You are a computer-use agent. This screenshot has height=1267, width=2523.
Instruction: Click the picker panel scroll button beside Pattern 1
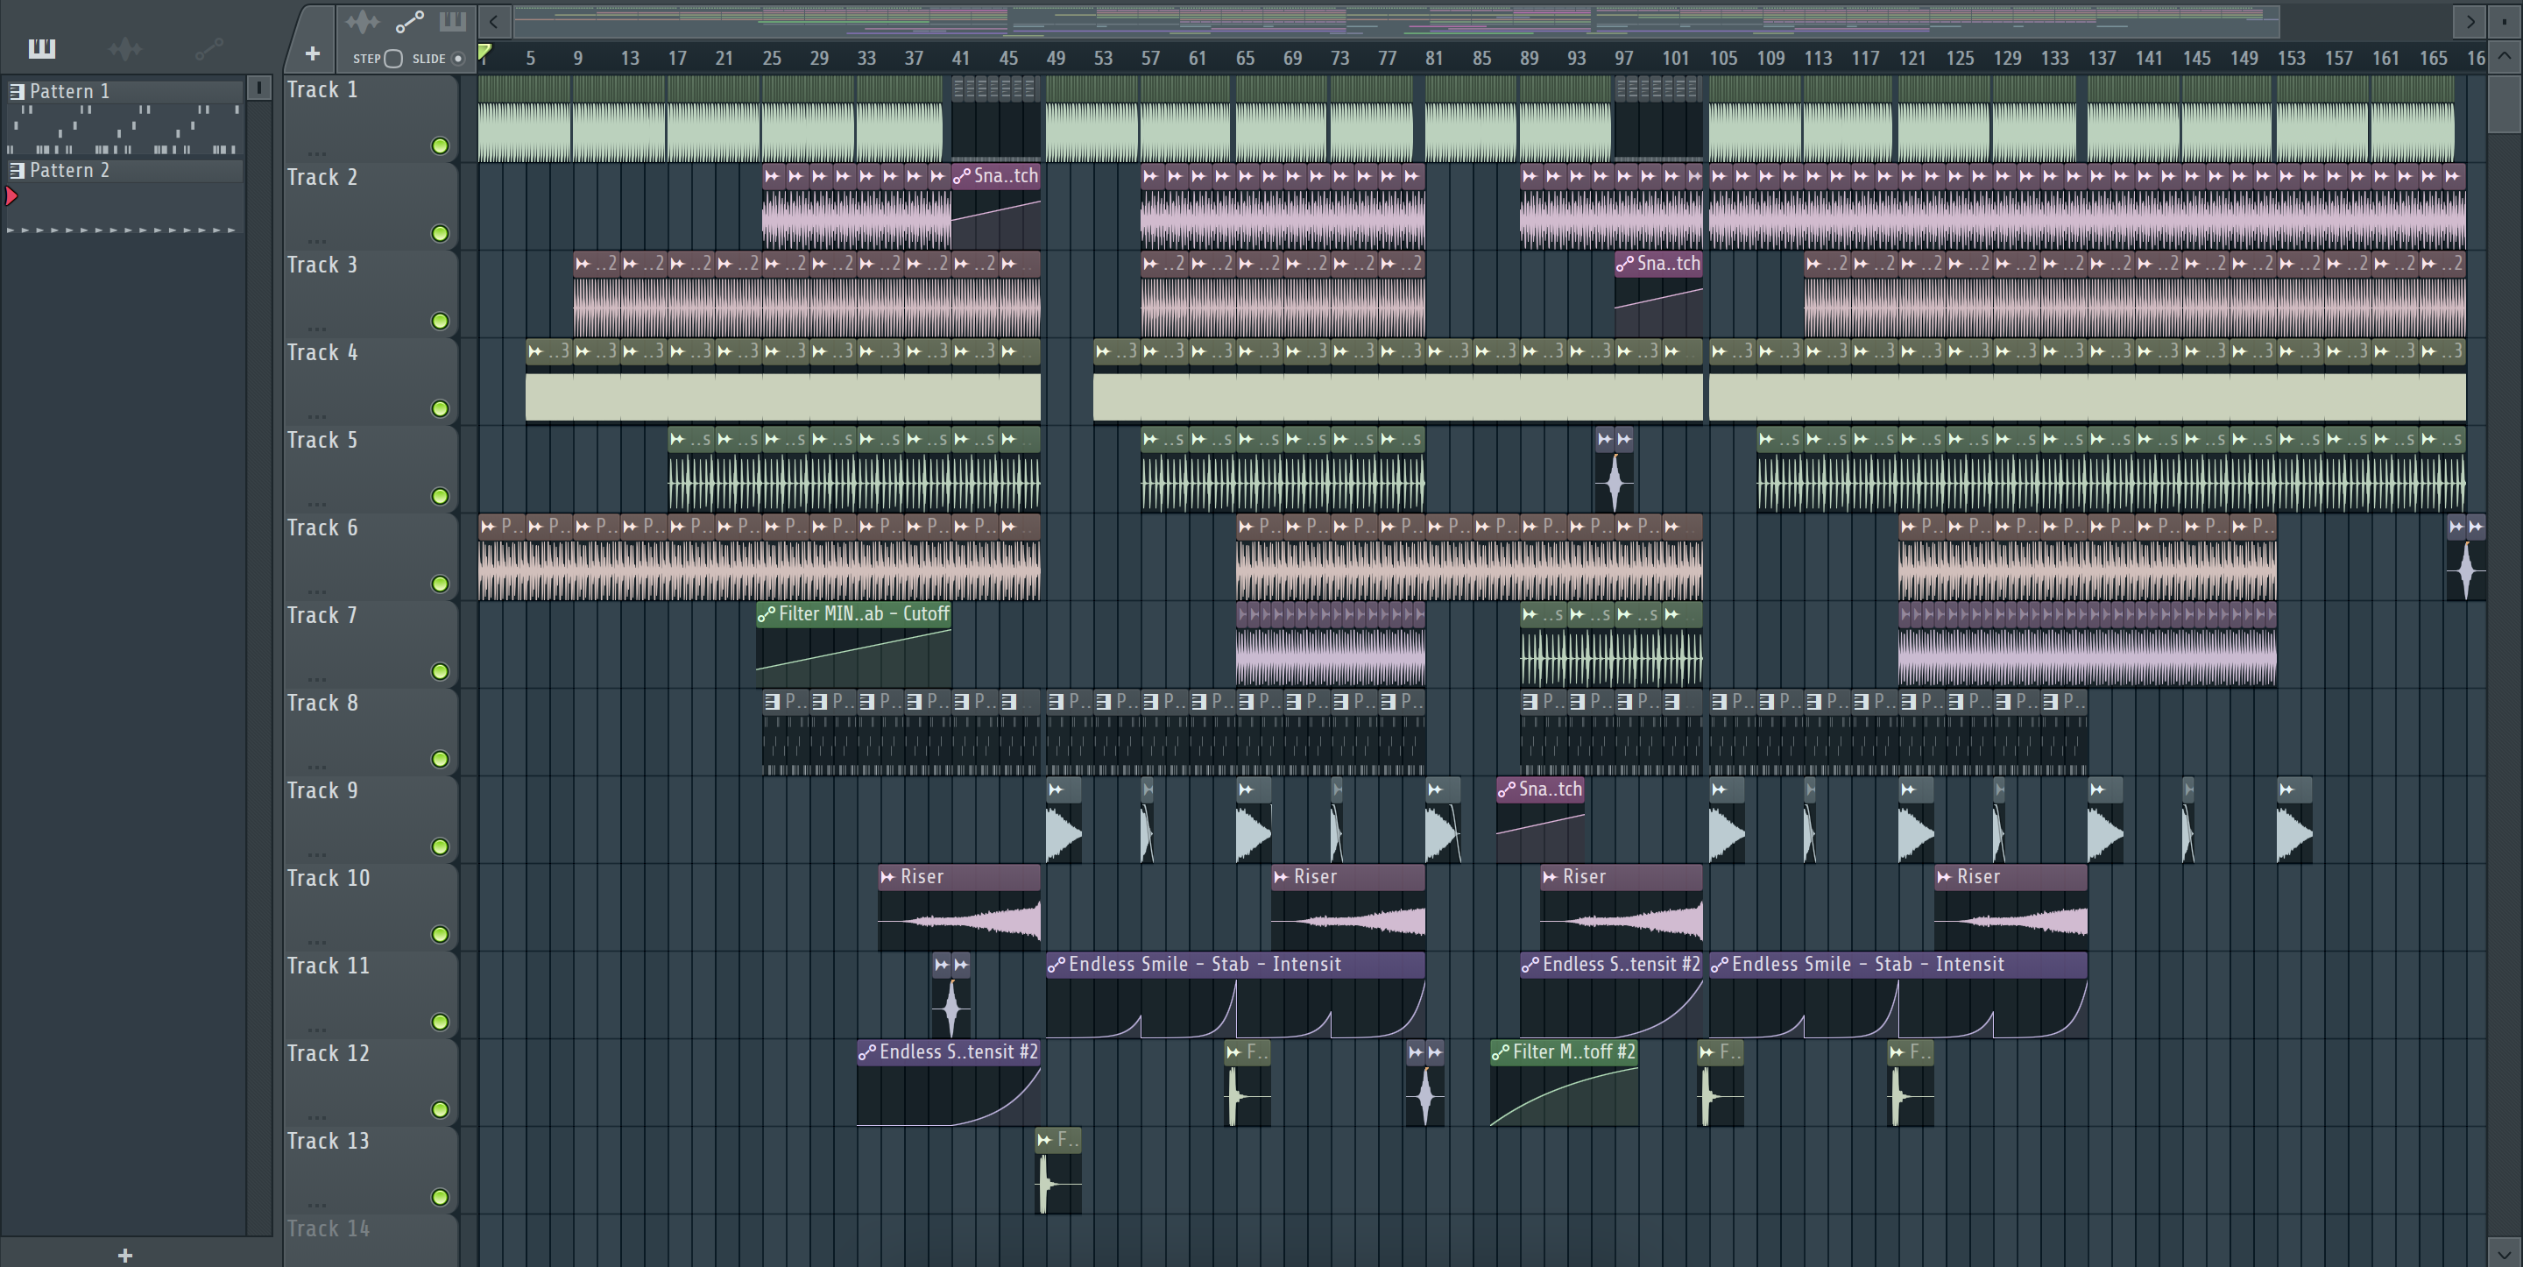pyautogui.click(x=258, y=88)
